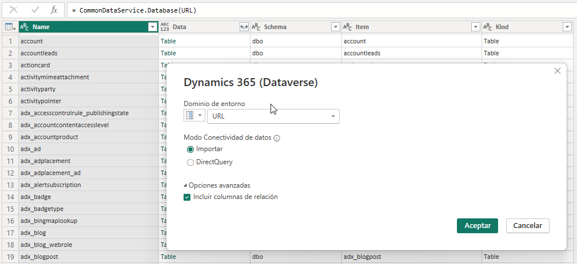This screenshot has width=577, height=264.
Task: Collapse the Opciones avanzadas section
Action: tap(217, 185)
